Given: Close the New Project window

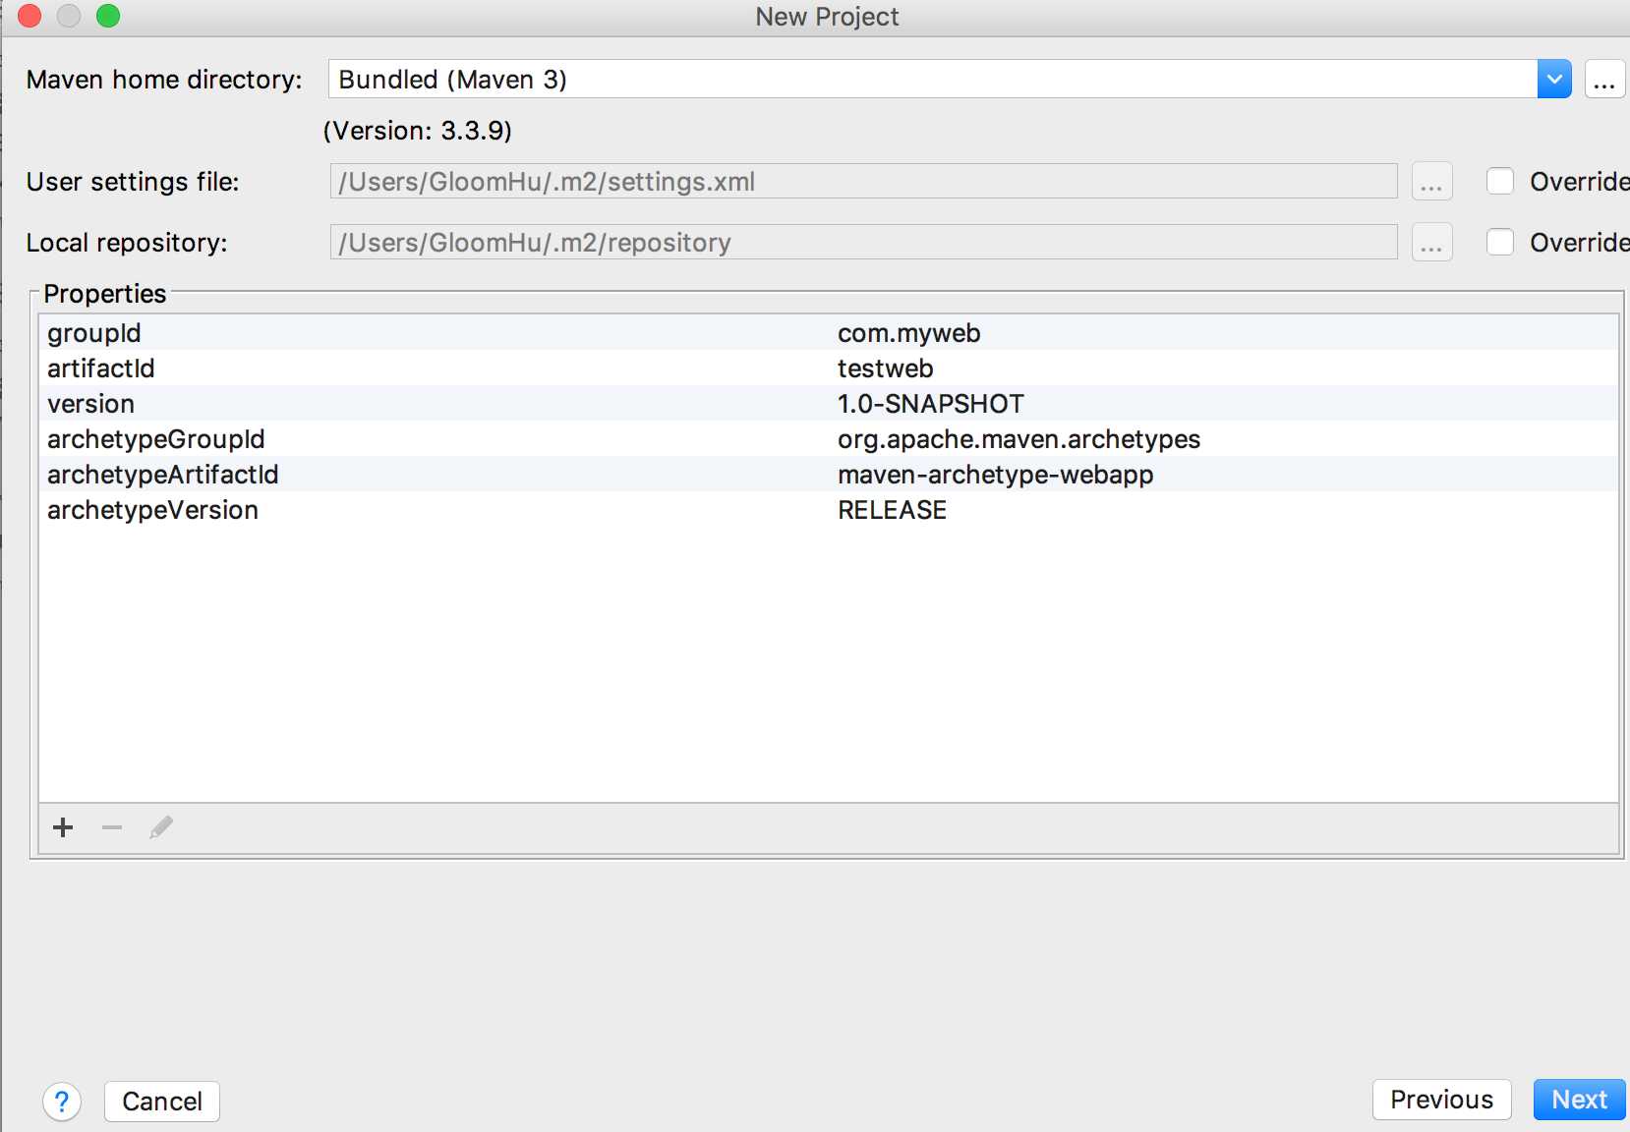Looking at the screenshot, I should click(x=29, y=16).
